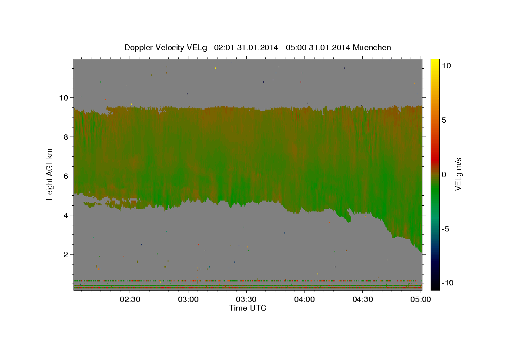The height and width of the screenshot is (348, 522).
Task: Click the 'VELg m/s' colorbar label
Action: pyautogui.click(x=458, y=174)
